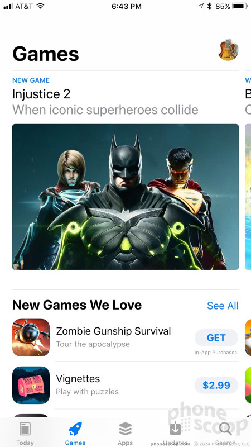Tap the Bluetooth status icon
The image size is (251, 447).
coord(210,6)
